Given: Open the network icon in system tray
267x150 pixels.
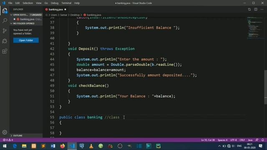Looking at the screenshot, I should click(x=229, y=146).
